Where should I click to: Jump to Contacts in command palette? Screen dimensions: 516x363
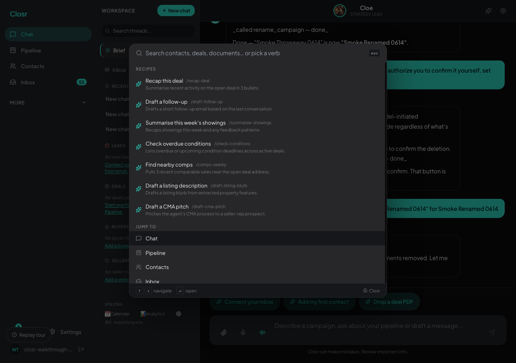click(x=257, y=267)
